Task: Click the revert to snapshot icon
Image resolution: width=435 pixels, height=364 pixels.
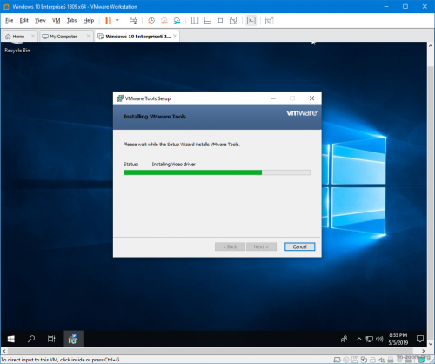Action: [x=164, y=20]
